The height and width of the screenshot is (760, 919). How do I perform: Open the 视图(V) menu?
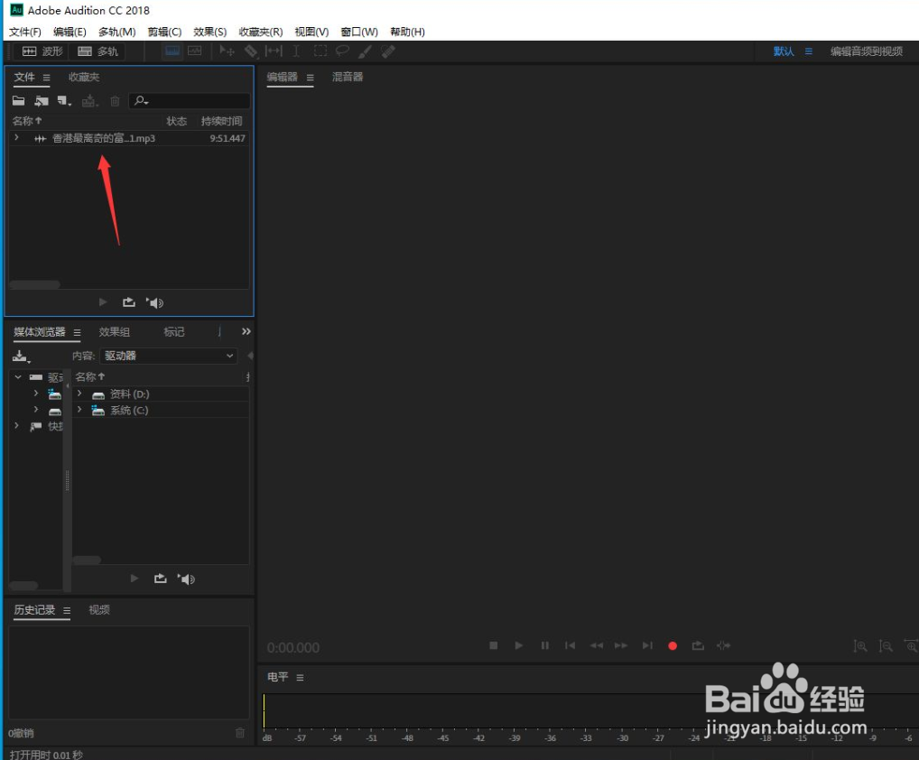point(311,32)
